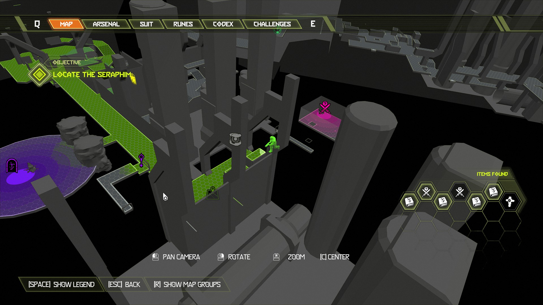Switch to the Runes tab
543x305 pixels.
183,24
